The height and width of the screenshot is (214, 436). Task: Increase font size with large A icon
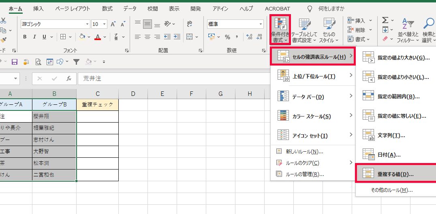pyautogui.click(x=113, y=24)
